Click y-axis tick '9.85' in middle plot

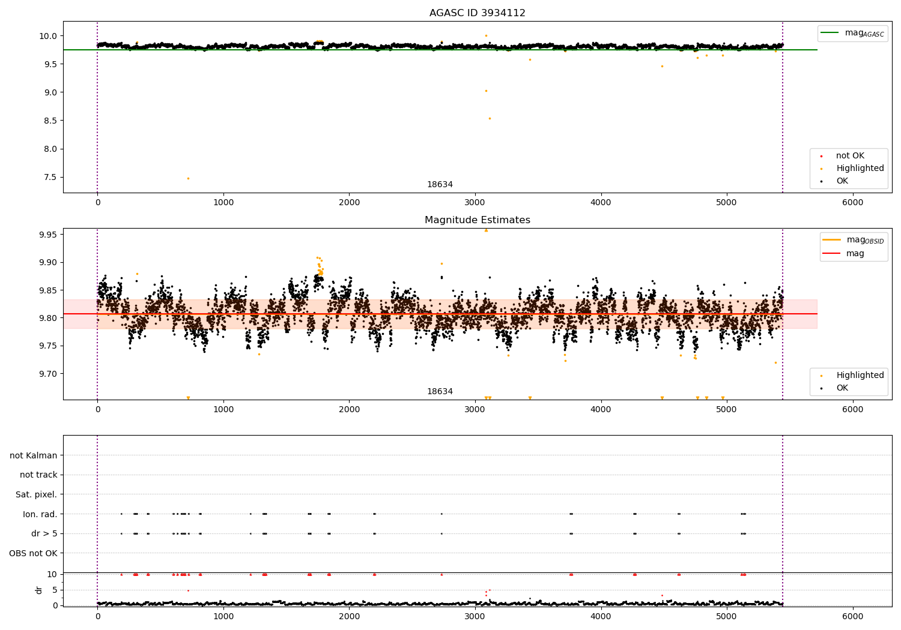click(x=48, y=290)
